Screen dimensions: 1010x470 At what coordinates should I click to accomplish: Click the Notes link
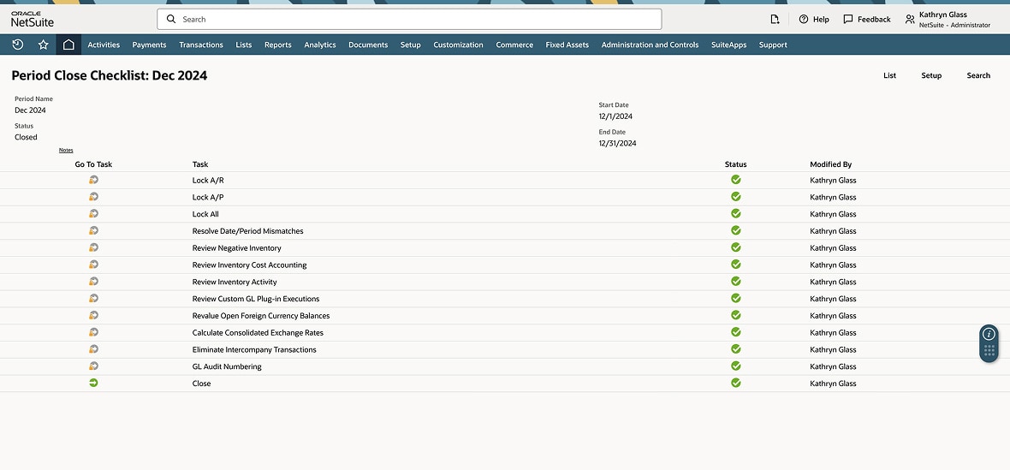(66, 151)
